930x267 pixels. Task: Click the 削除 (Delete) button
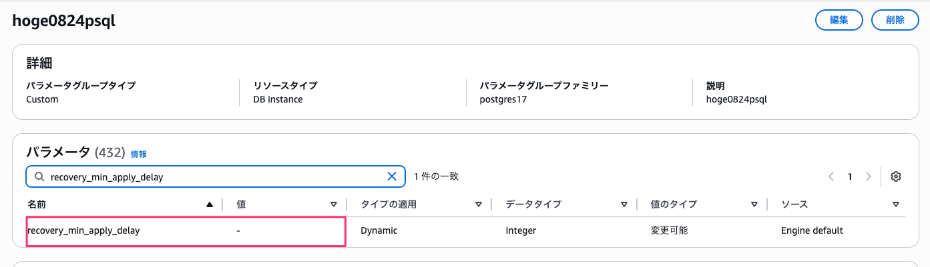click(895, 20)
